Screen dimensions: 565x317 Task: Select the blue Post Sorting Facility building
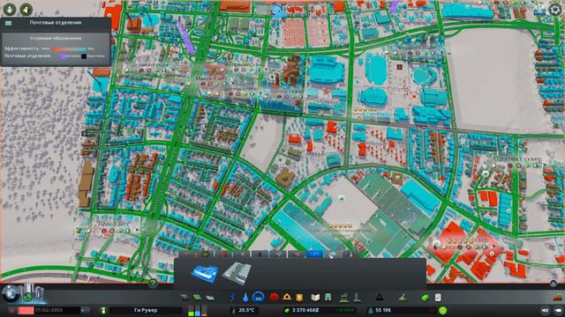point(204,273)
